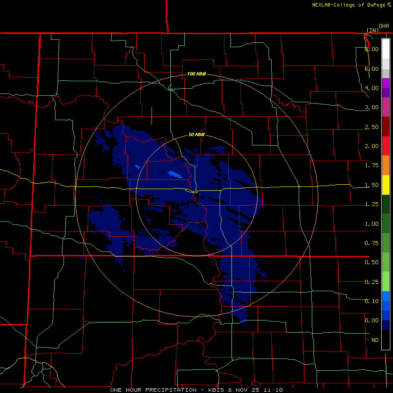This screenshot has height=393, width=393.
Task: Click the ND legend label
Action: point(375,340)
